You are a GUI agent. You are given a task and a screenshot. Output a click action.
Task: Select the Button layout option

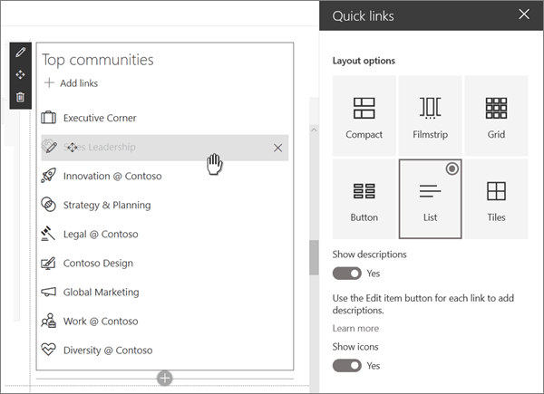pyautogui.click(x=364, y=199)
